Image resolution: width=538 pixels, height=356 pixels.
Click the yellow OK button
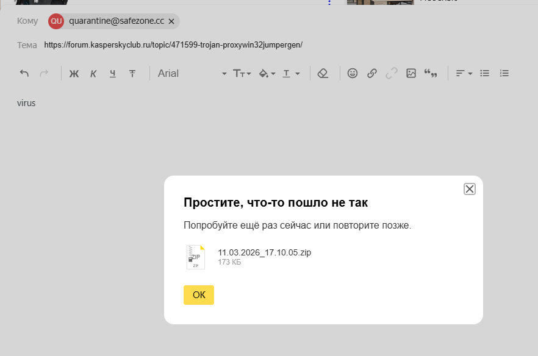click(199, 295)
